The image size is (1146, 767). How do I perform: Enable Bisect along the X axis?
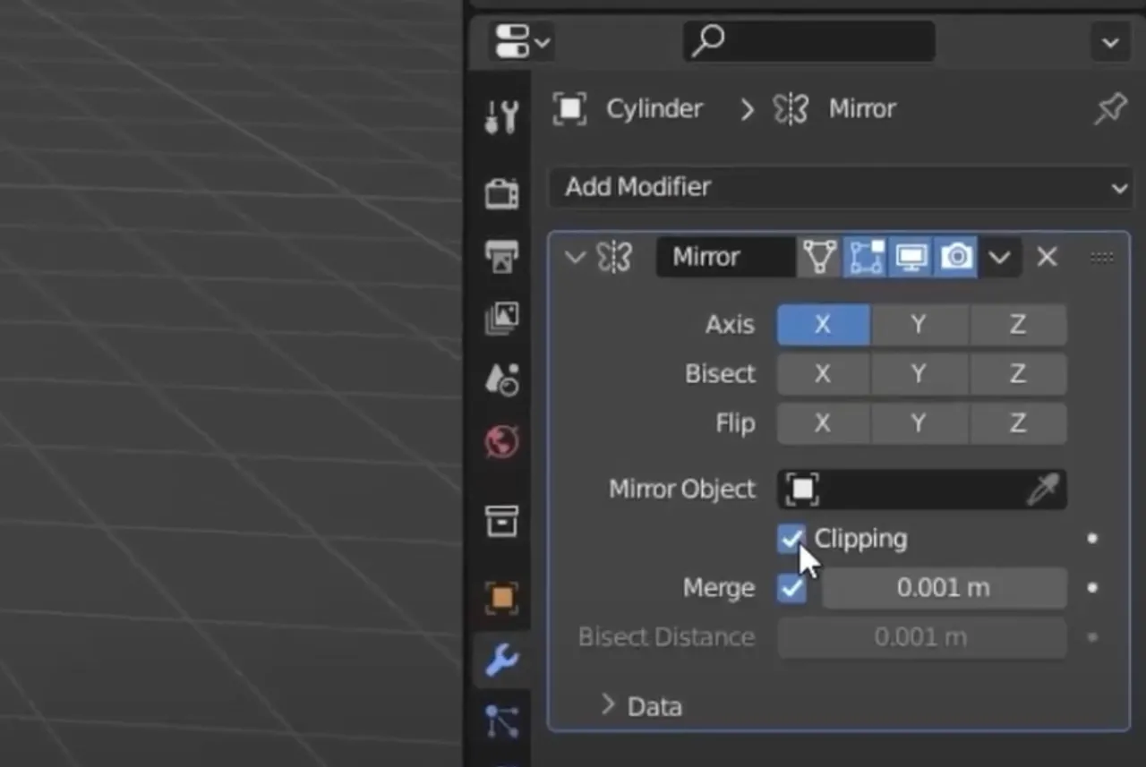point(823,373)
